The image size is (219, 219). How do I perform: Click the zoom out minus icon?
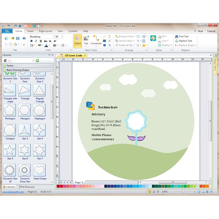(171, 192)
